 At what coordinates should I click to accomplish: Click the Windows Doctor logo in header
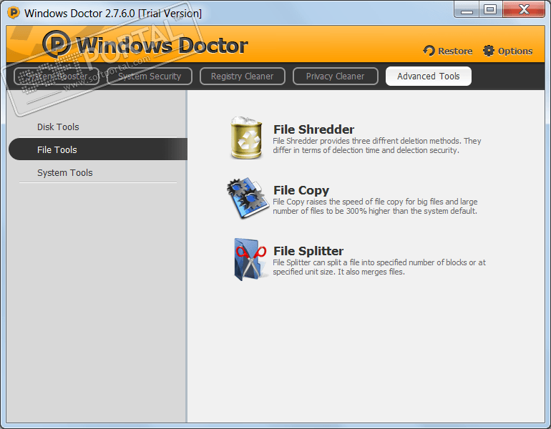[57, 44]
